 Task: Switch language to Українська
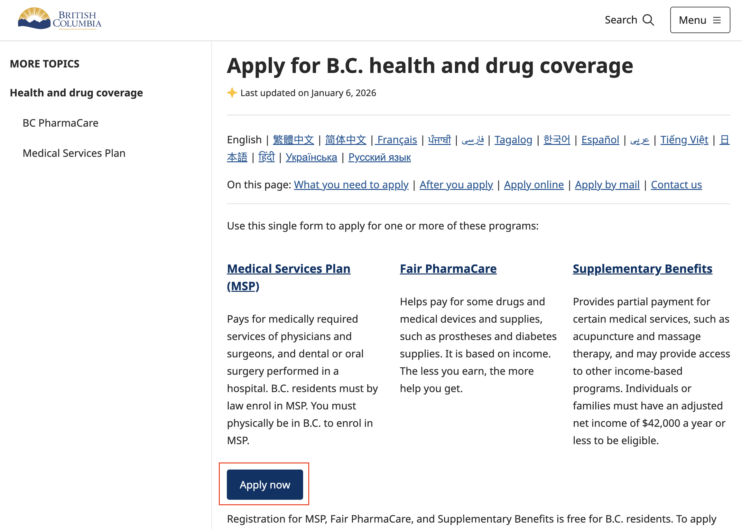tap(311, 157)
